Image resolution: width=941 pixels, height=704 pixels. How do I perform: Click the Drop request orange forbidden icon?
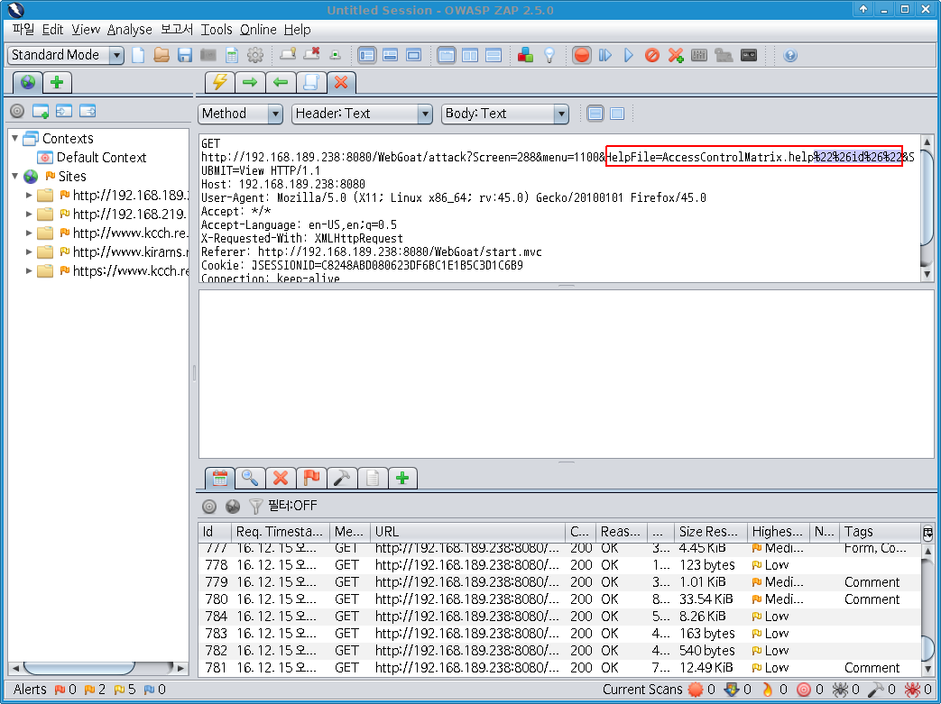(x=652, y=55)
